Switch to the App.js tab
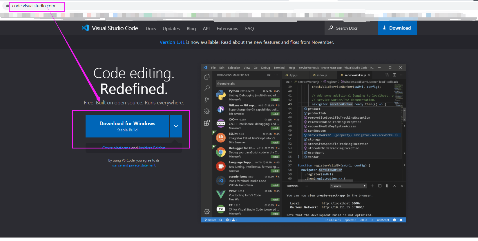 291,75
